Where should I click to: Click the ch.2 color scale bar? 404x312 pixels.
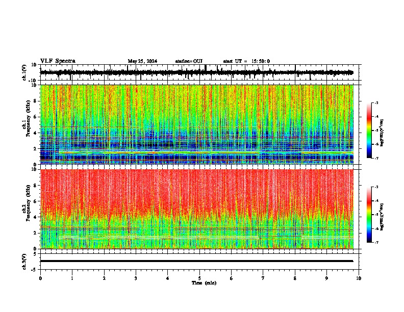(x=369, y=215)
